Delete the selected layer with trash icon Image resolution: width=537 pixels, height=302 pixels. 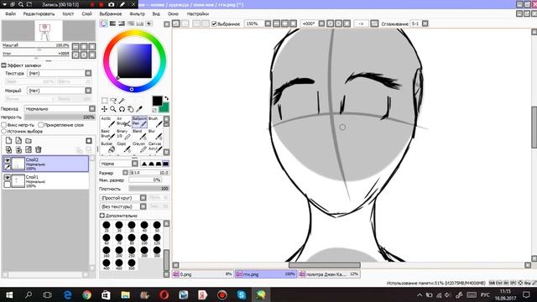tap(39, 149)
